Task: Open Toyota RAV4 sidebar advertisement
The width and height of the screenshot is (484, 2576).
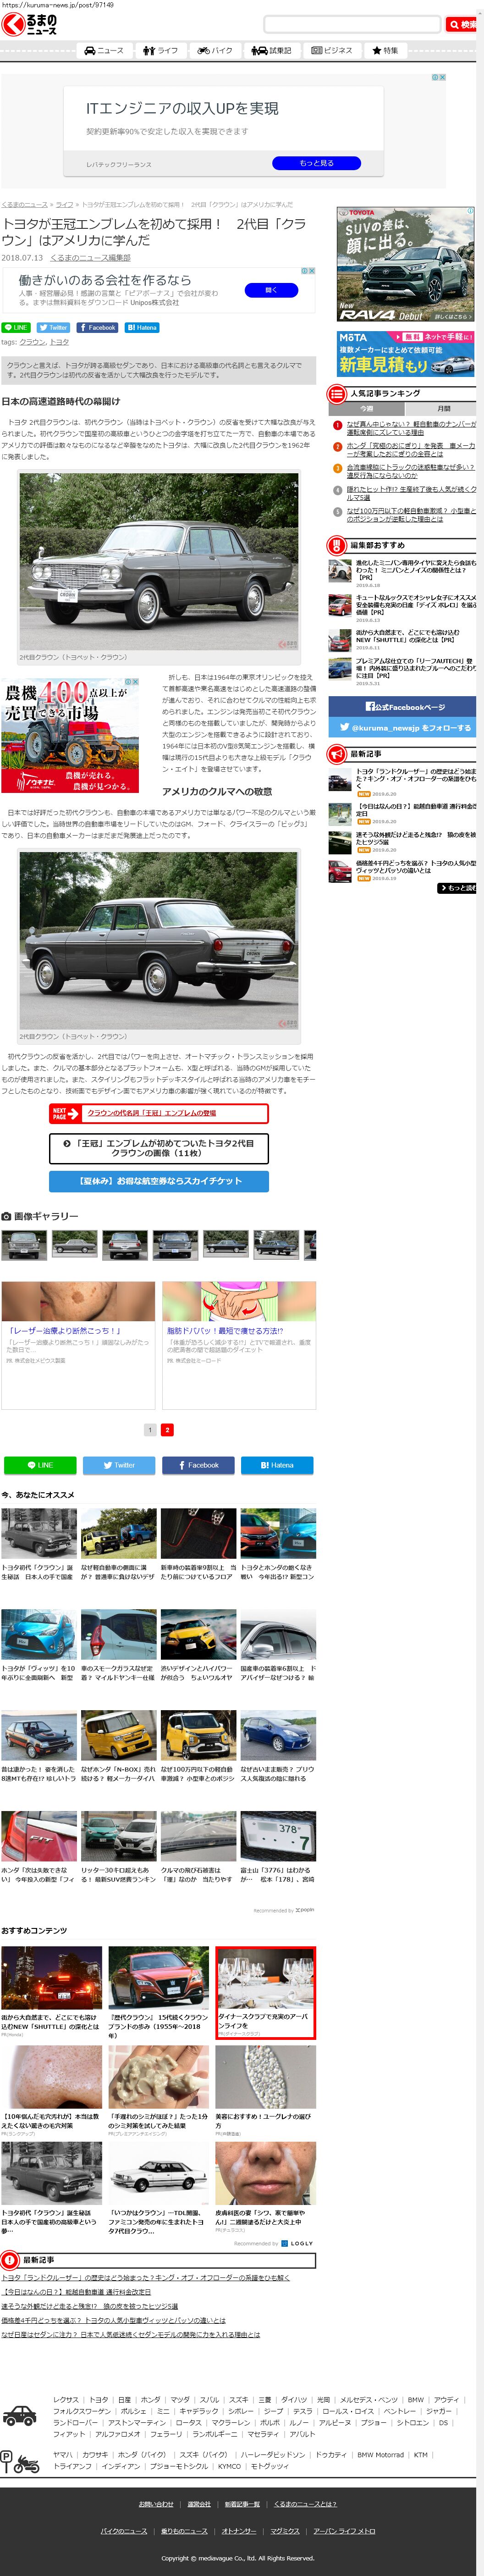Action: [405, 264]
